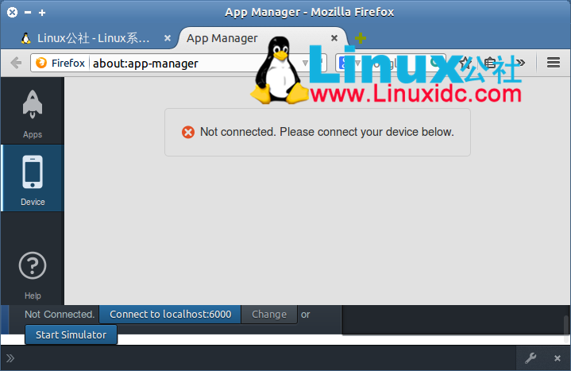
Task: Open the Apps panel rocket icon
Action: coord(33,104)
